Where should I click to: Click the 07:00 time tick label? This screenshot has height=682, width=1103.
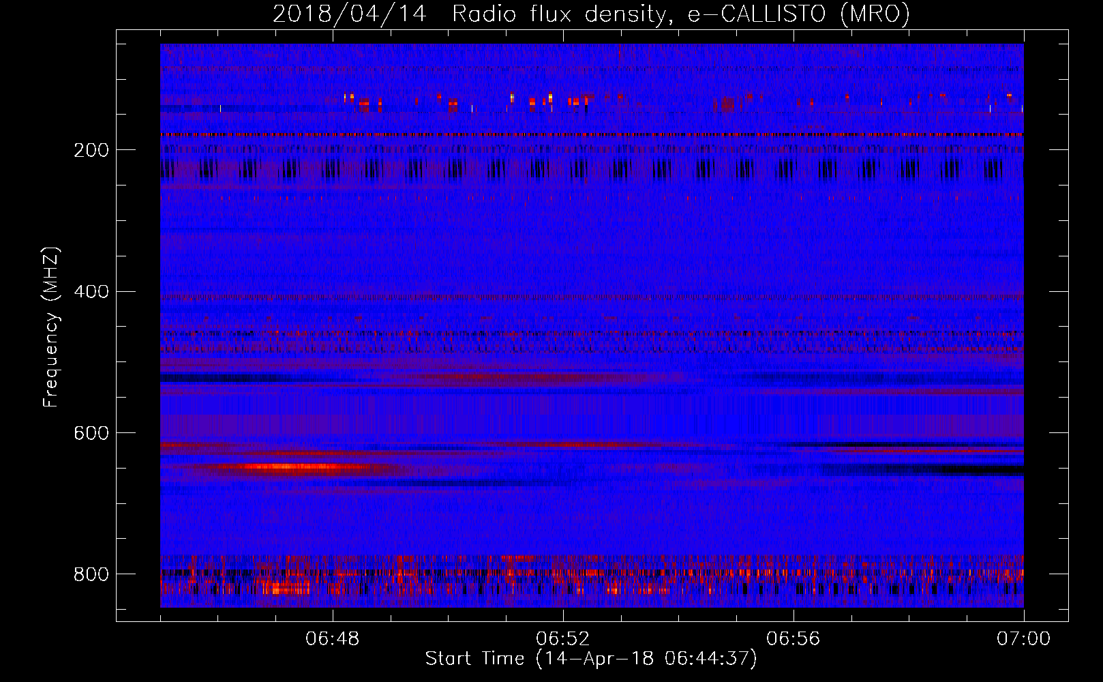1024,639
